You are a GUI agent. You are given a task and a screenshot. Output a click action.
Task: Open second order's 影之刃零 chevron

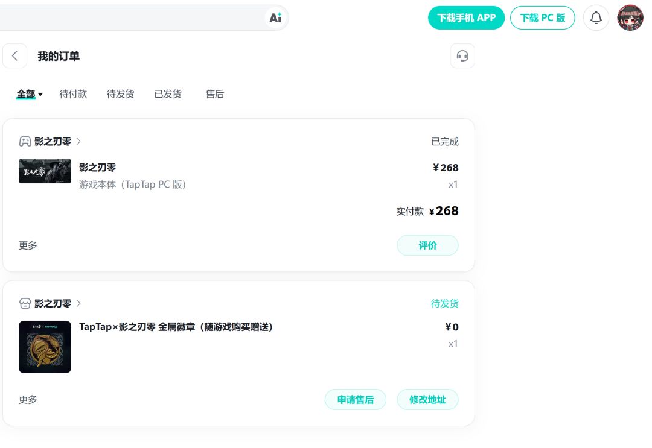click(78, 303)
